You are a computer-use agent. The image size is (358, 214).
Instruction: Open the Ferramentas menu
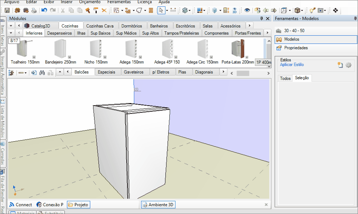pos(119,2)
